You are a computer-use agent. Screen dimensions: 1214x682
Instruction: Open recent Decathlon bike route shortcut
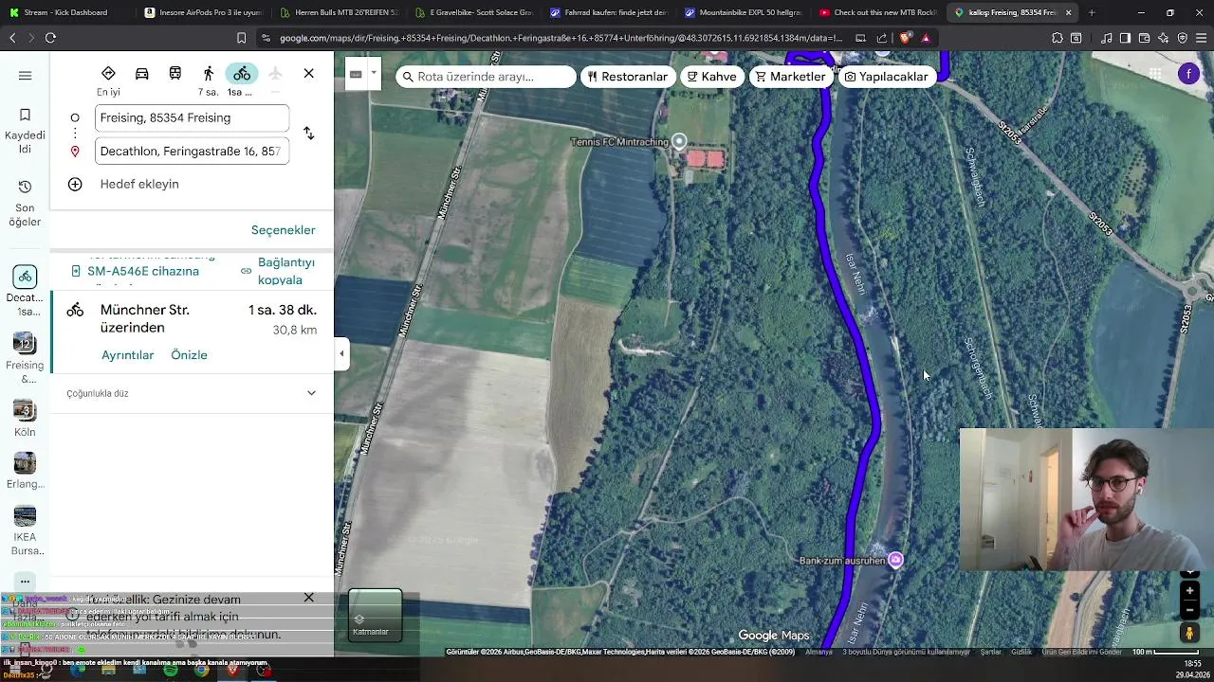click(x=25, y=291)
